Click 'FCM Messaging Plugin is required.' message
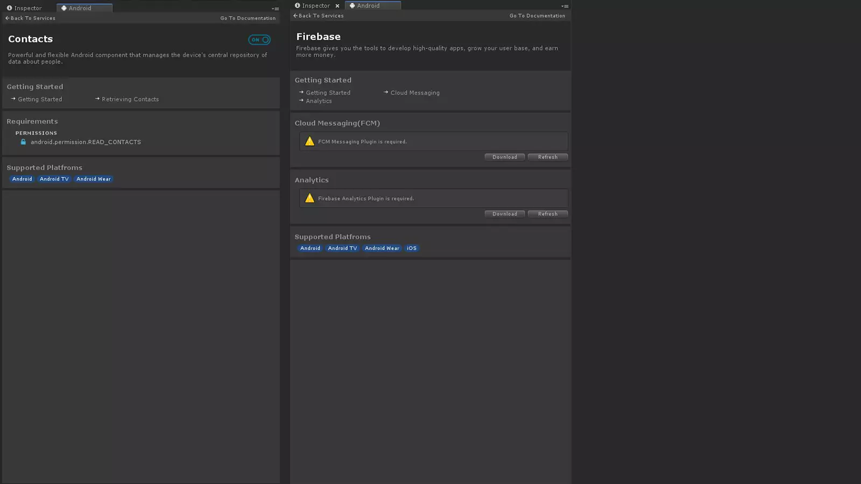Screen dimensions: 861x484 (x=362, y=142)
